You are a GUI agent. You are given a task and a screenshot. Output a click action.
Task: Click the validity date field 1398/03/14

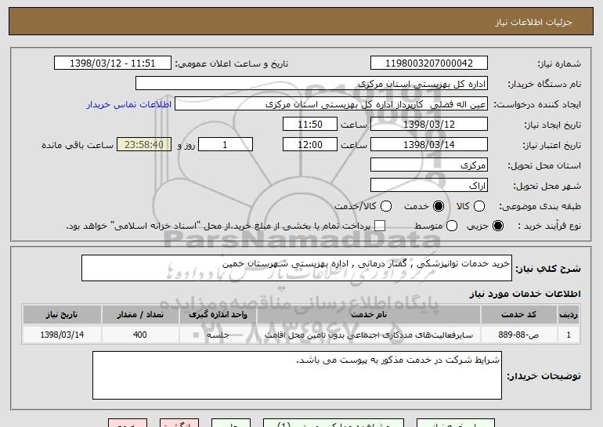tap(429, 145)
